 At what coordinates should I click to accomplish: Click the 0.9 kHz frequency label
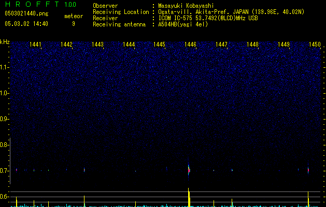pos(4,119)
